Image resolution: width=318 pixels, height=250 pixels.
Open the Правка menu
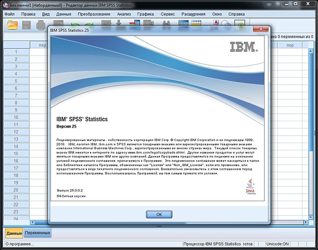28,14
